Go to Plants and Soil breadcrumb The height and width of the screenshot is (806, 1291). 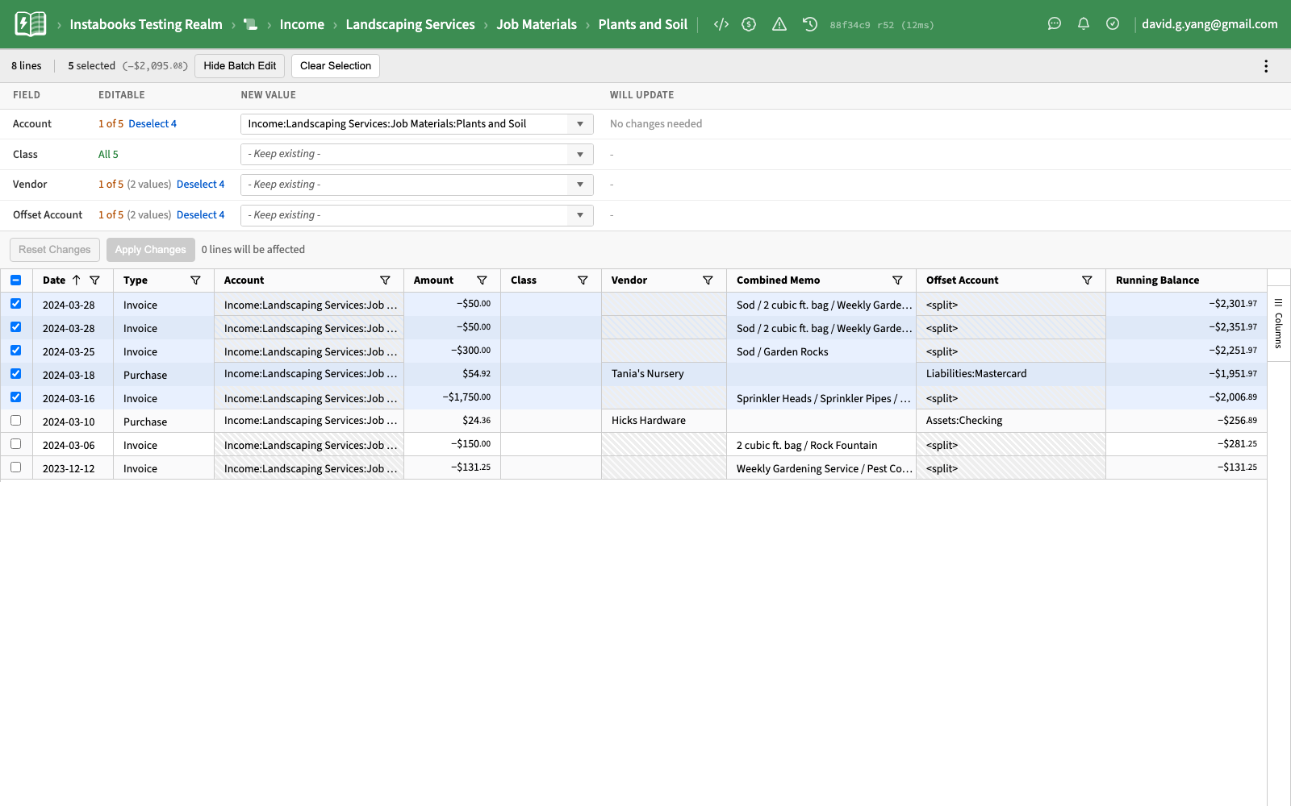click(643, 25)
